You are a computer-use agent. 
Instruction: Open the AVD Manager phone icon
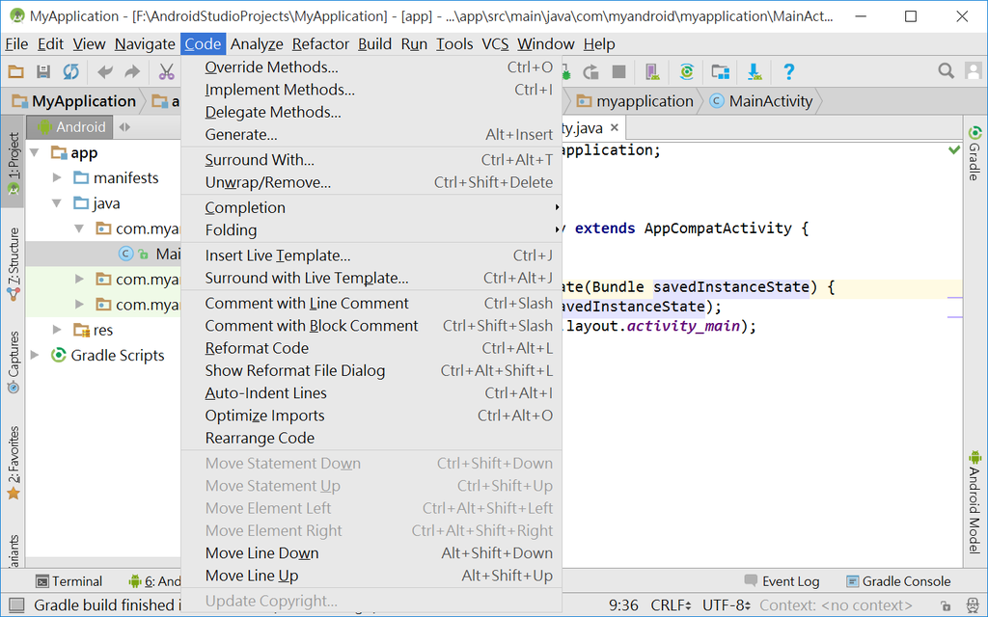click(x=652, y=71)
